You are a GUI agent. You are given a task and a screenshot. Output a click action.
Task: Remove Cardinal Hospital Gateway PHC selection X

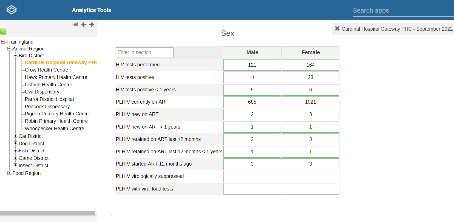tap(337, 29)
